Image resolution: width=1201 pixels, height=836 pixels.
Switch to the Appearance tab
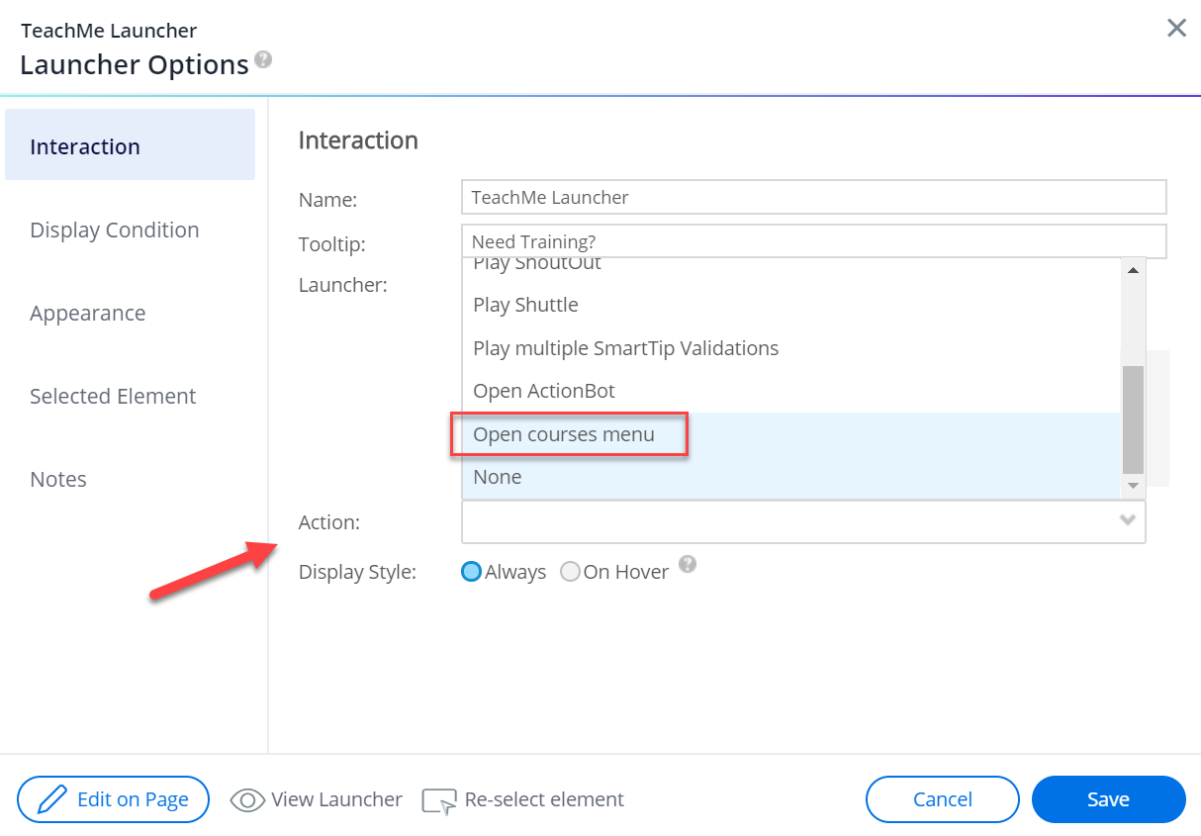pyautogui.click(x=87, y=313)
